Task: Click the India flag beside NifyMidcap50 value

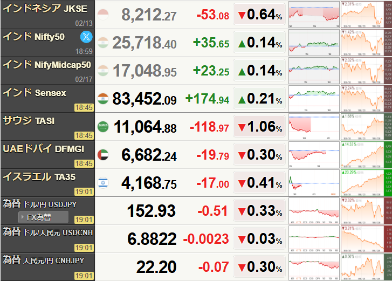Action: (103, 71)
